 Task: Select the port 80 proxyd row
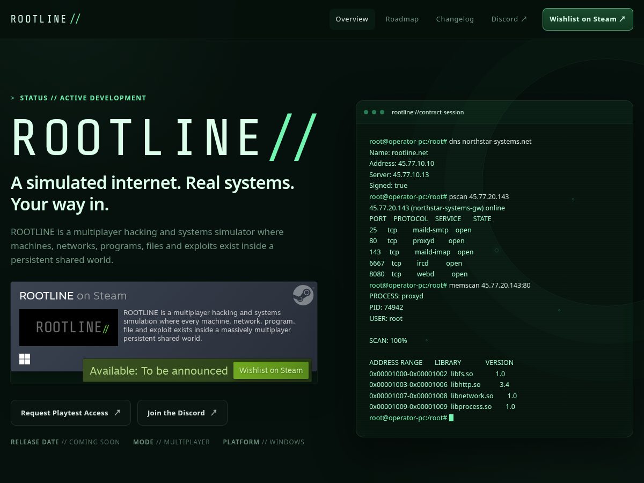tap(417, 241)
